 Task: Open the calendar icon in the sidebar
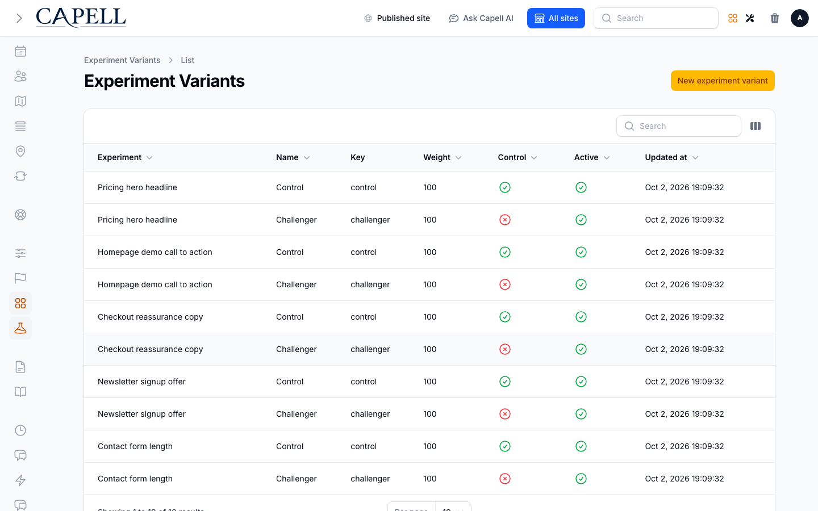pyautogui.click(x=20, y=51)
